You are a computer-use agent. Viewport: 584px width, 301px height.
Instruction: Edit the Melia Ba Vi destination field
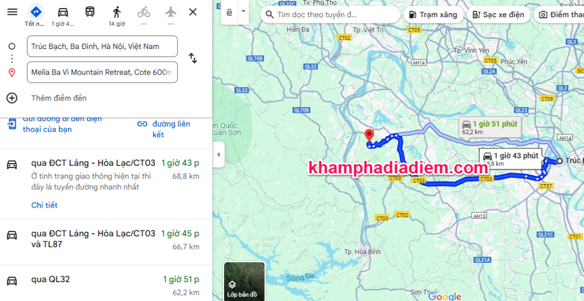click(x=102, y=72)
